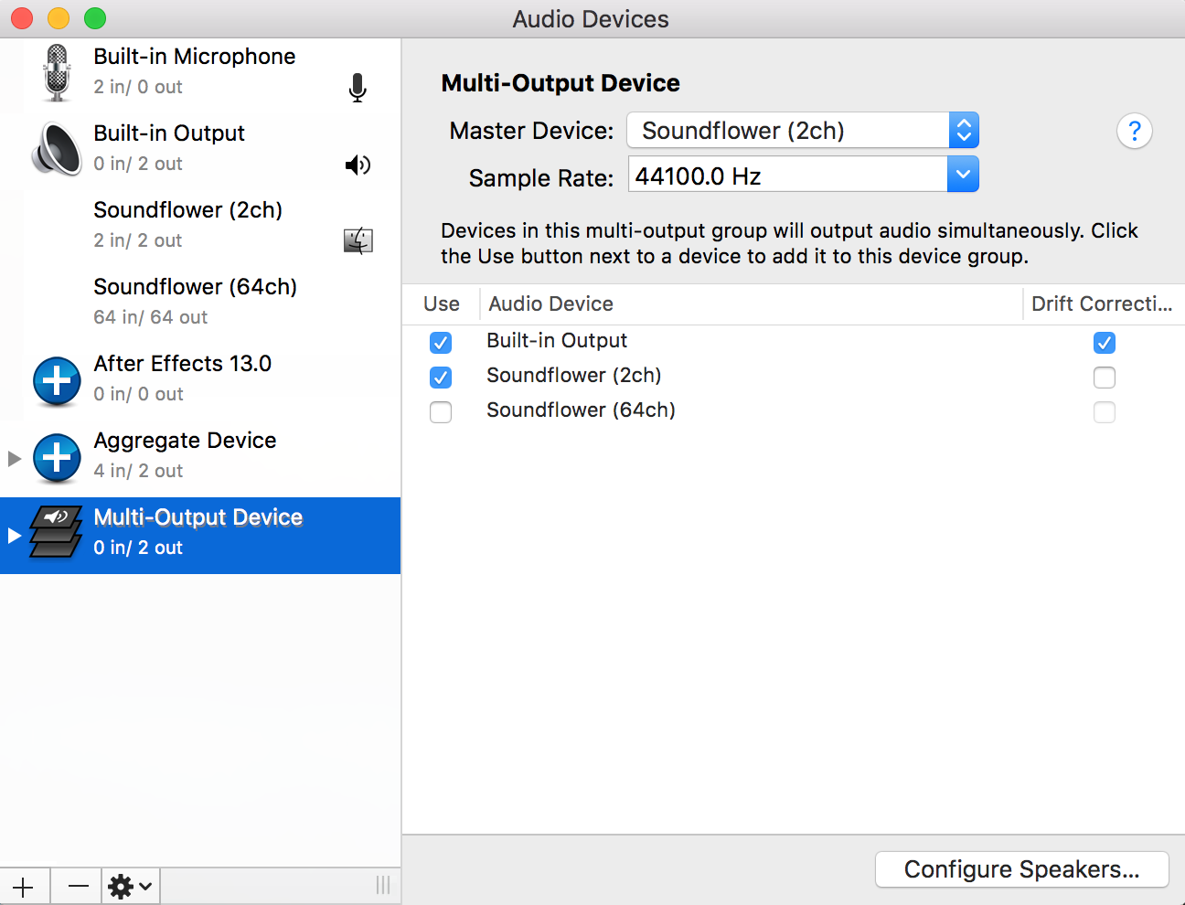Click the Drift Correction column header
The height and width of the screenshot is (905, 1185).
tap(1104, 303)
